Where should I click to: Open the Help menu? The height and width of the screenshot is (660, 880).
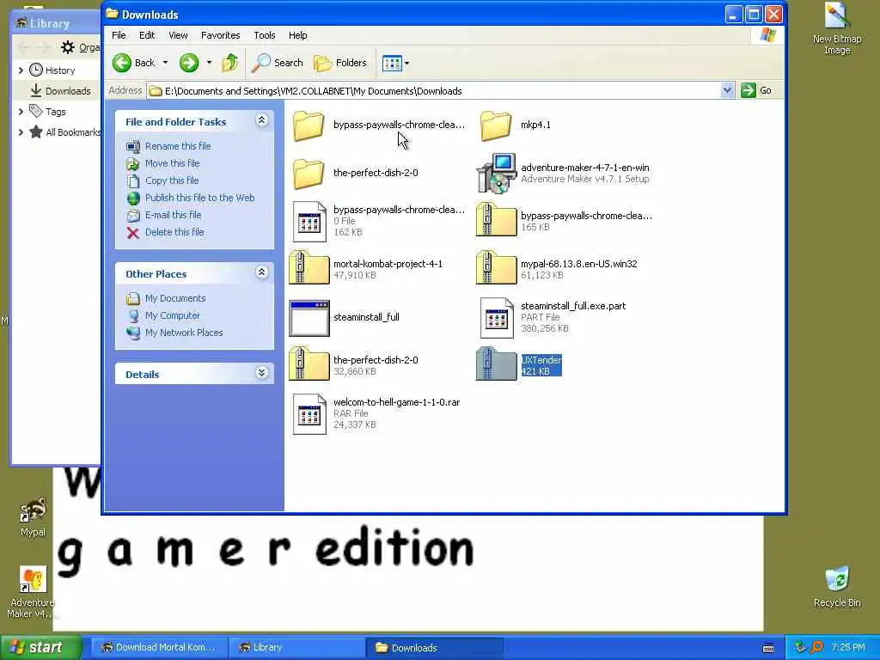(x=298, y=35)
